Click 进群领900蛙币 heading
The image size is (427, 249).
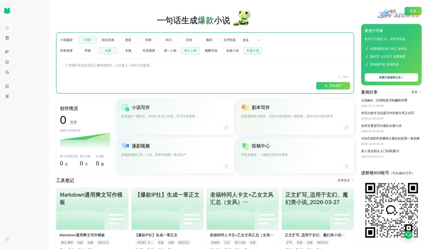coord(375,173)
